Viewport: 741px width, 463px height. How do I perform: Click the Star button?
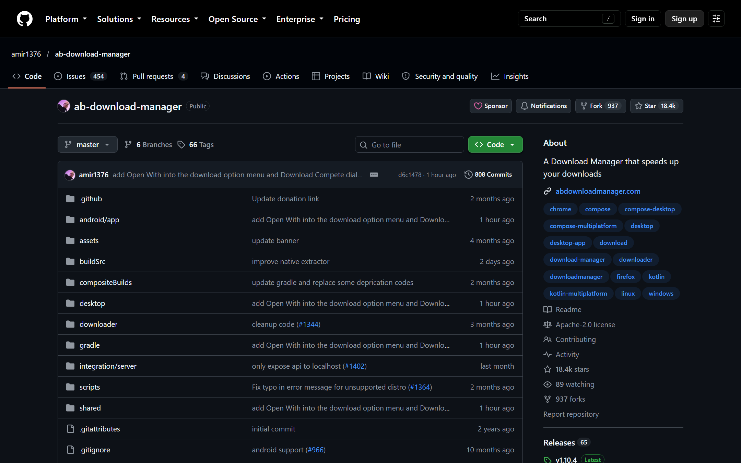(x=657, y=106)
